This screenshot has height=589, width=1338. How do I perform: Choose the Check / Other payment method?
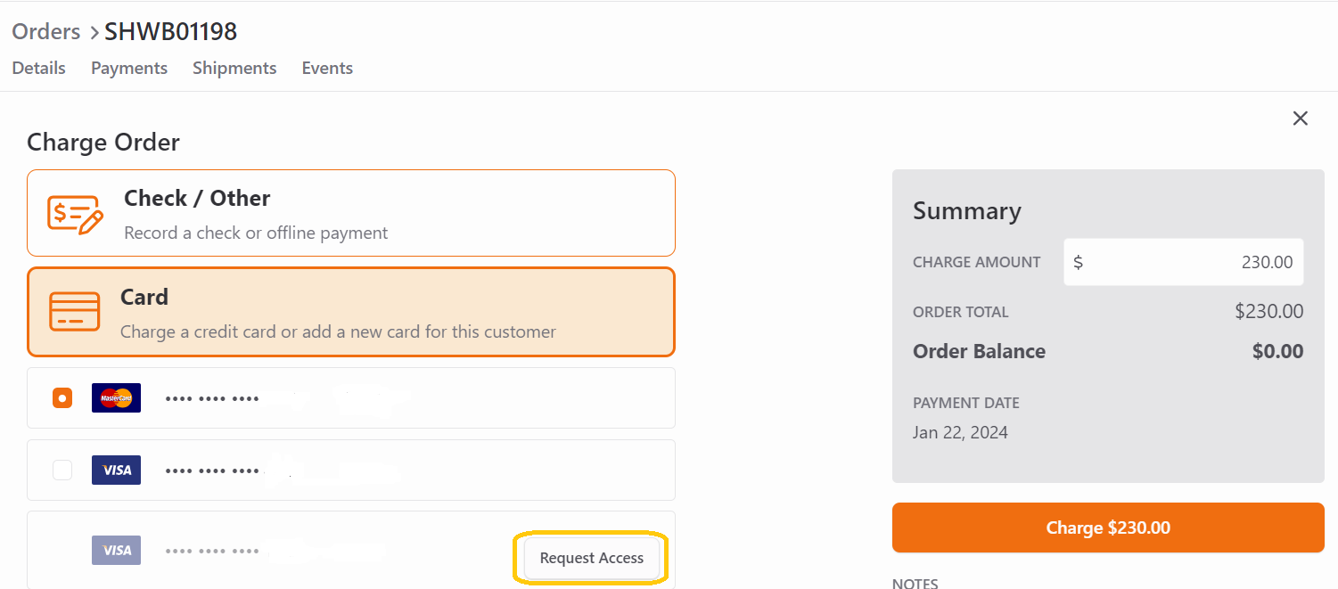pyautogui.click(x=351, y=213)
